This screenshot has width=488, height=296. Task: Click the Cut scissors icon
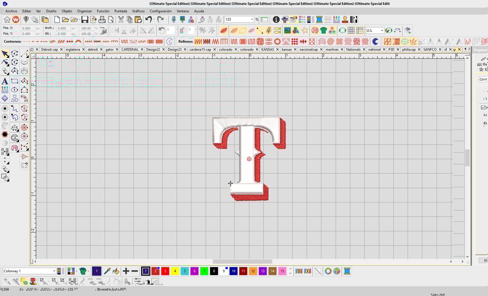(121, 19)
